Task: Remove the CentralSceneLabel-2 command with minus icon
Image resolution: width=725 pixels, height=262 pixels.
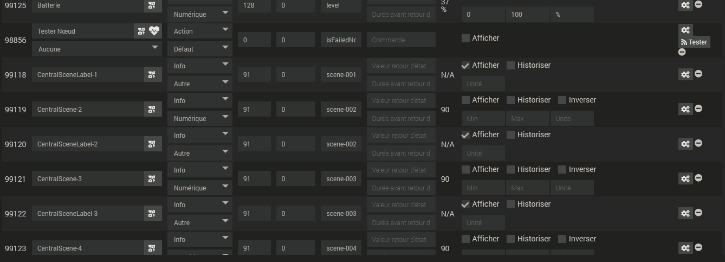Action: coord(698,143)
